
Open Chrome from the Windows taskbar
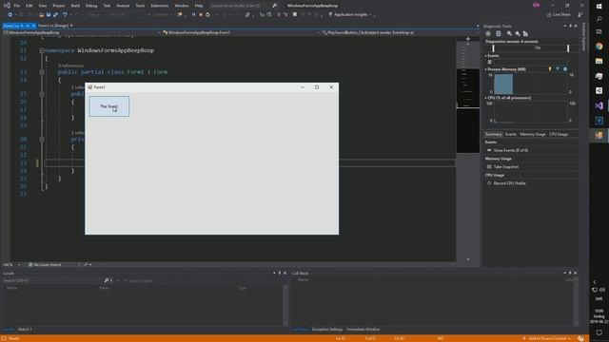[599, 47]
